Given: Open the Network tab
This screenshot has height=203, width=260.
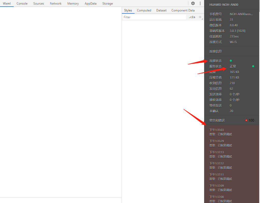Looking at the screenshot, I should pos(56,4).
